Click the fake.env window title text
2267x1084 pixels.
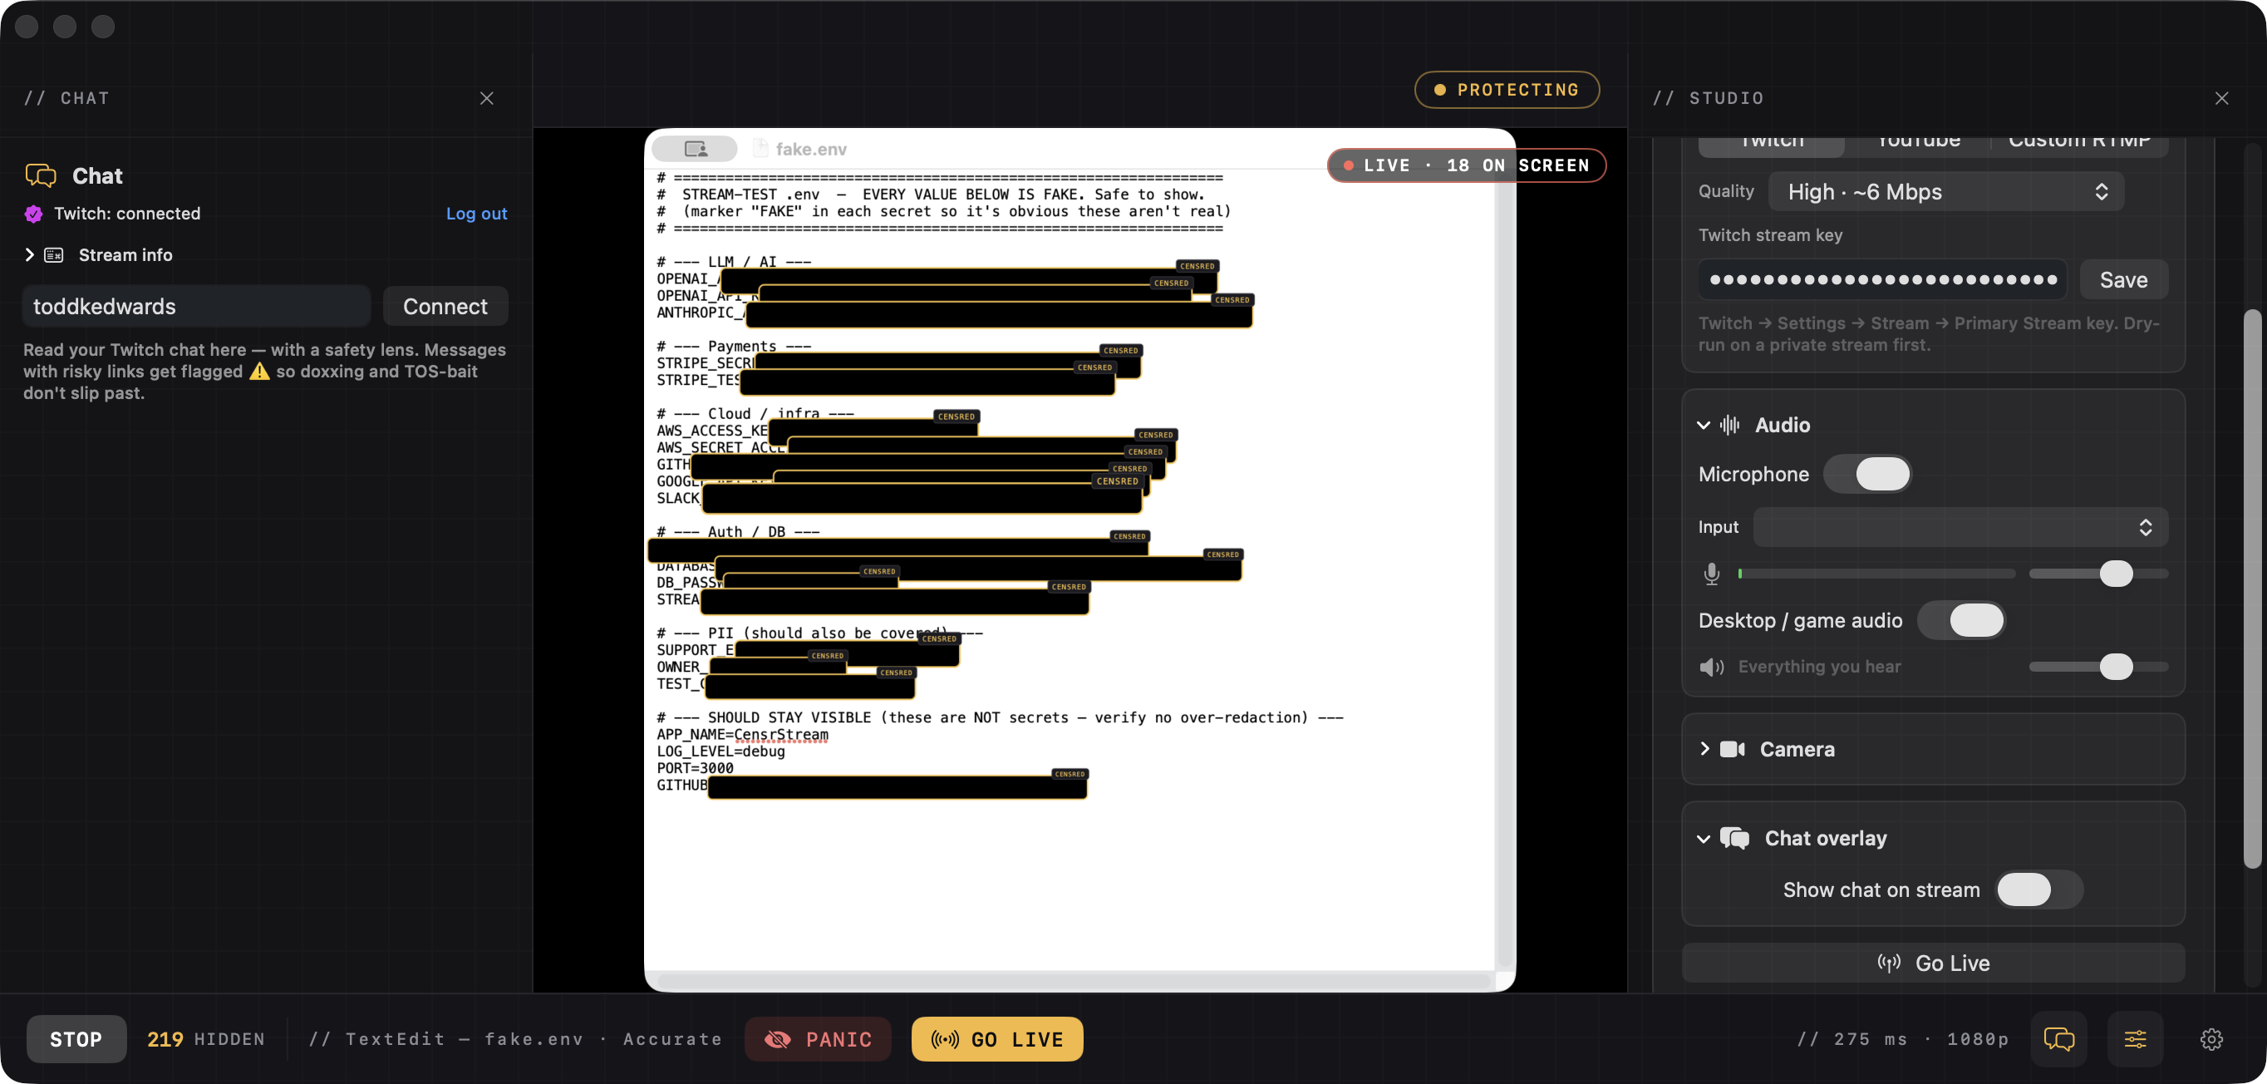(810, 150)
